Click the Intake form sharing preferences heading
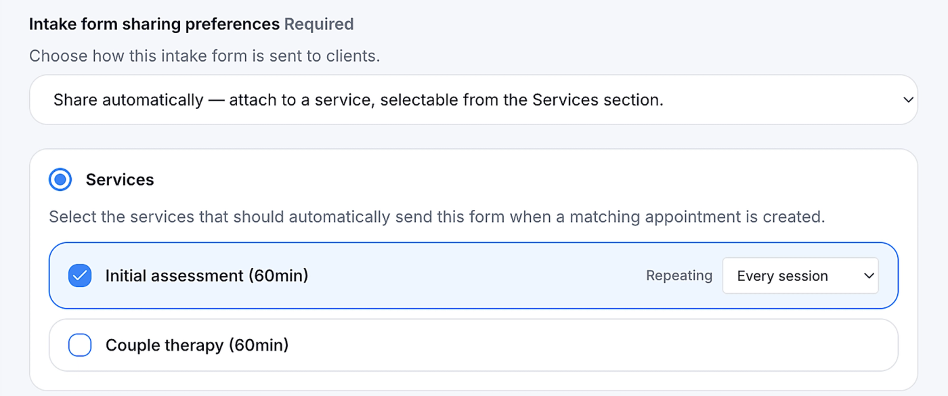 154,24
